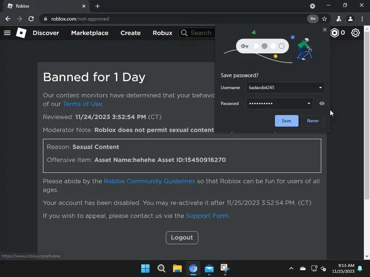Bookmark this page with the star icon
Image resolution: width=370 pixels, height=277 pixels.
click(x=325, y=19)
